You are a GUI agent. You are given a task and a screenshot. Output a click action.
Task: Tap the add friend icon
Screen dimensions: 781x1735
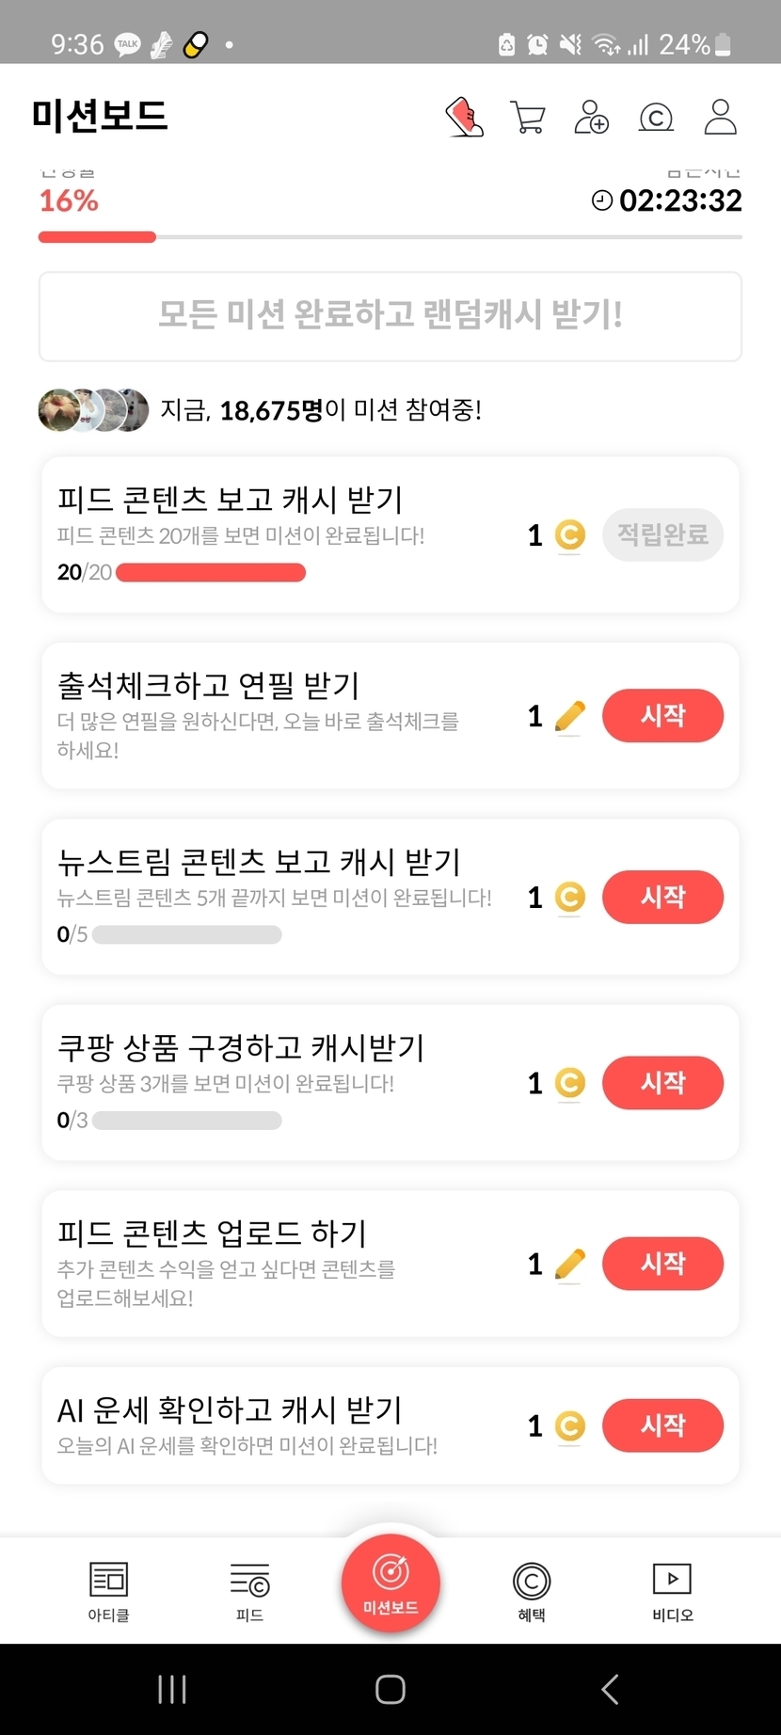[592, 118]
